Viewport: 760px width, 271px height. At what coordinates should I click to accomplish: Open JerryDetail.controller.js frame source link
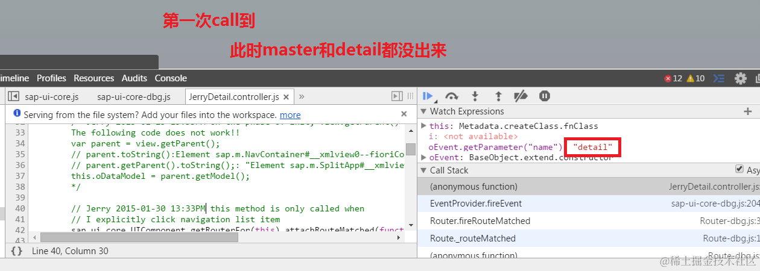coord(714,187)
